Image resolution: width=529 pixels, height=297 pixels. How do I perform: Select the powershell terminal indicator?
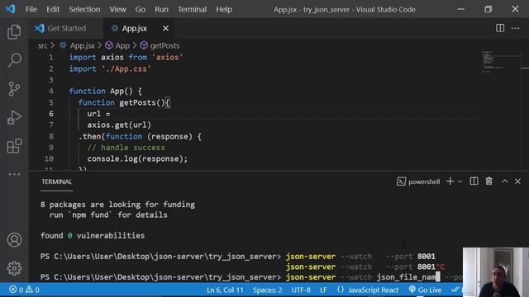pos(418,181)
